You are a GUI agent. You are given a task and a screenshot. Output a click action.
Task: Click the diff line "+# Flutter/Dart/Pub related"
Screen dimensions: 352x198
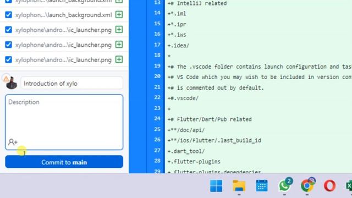pos(210,119)
